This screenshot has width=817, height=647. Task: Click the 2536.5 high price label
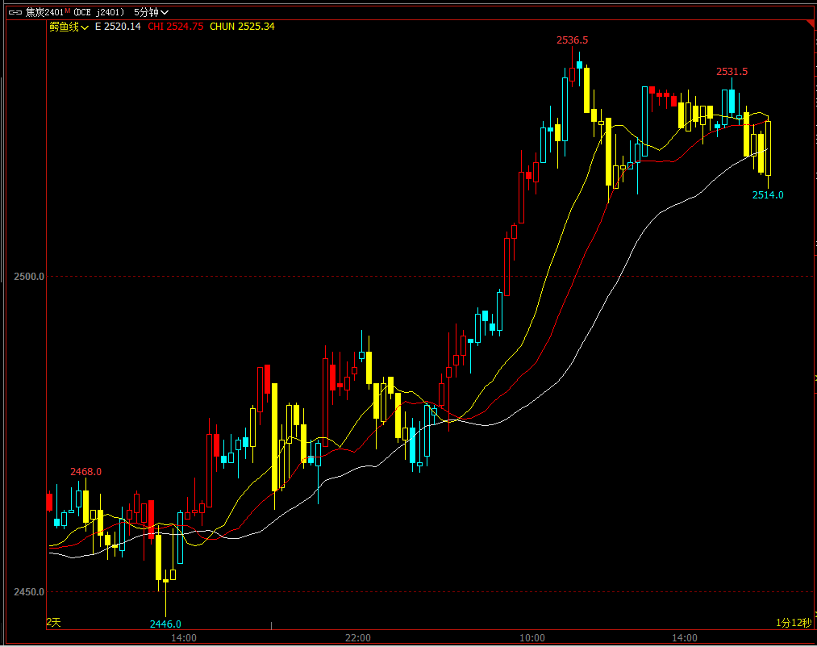tap(572, 40)
